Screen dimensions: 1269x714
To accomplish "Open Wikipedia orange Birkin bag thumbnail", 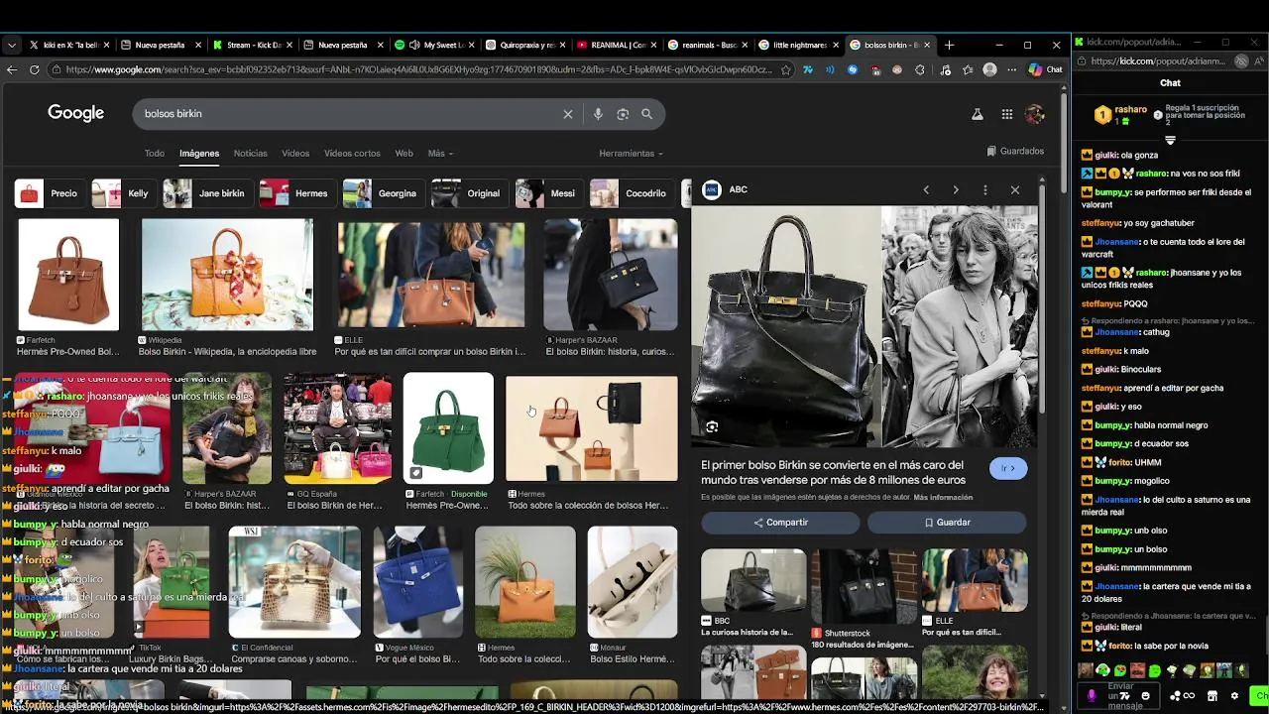I will (x=227, y=275).
